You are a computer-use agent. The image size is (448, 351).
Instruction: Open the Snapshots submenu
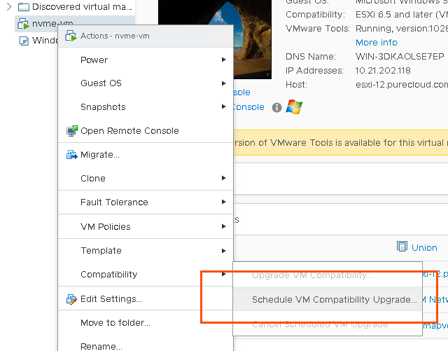point(146,107)
